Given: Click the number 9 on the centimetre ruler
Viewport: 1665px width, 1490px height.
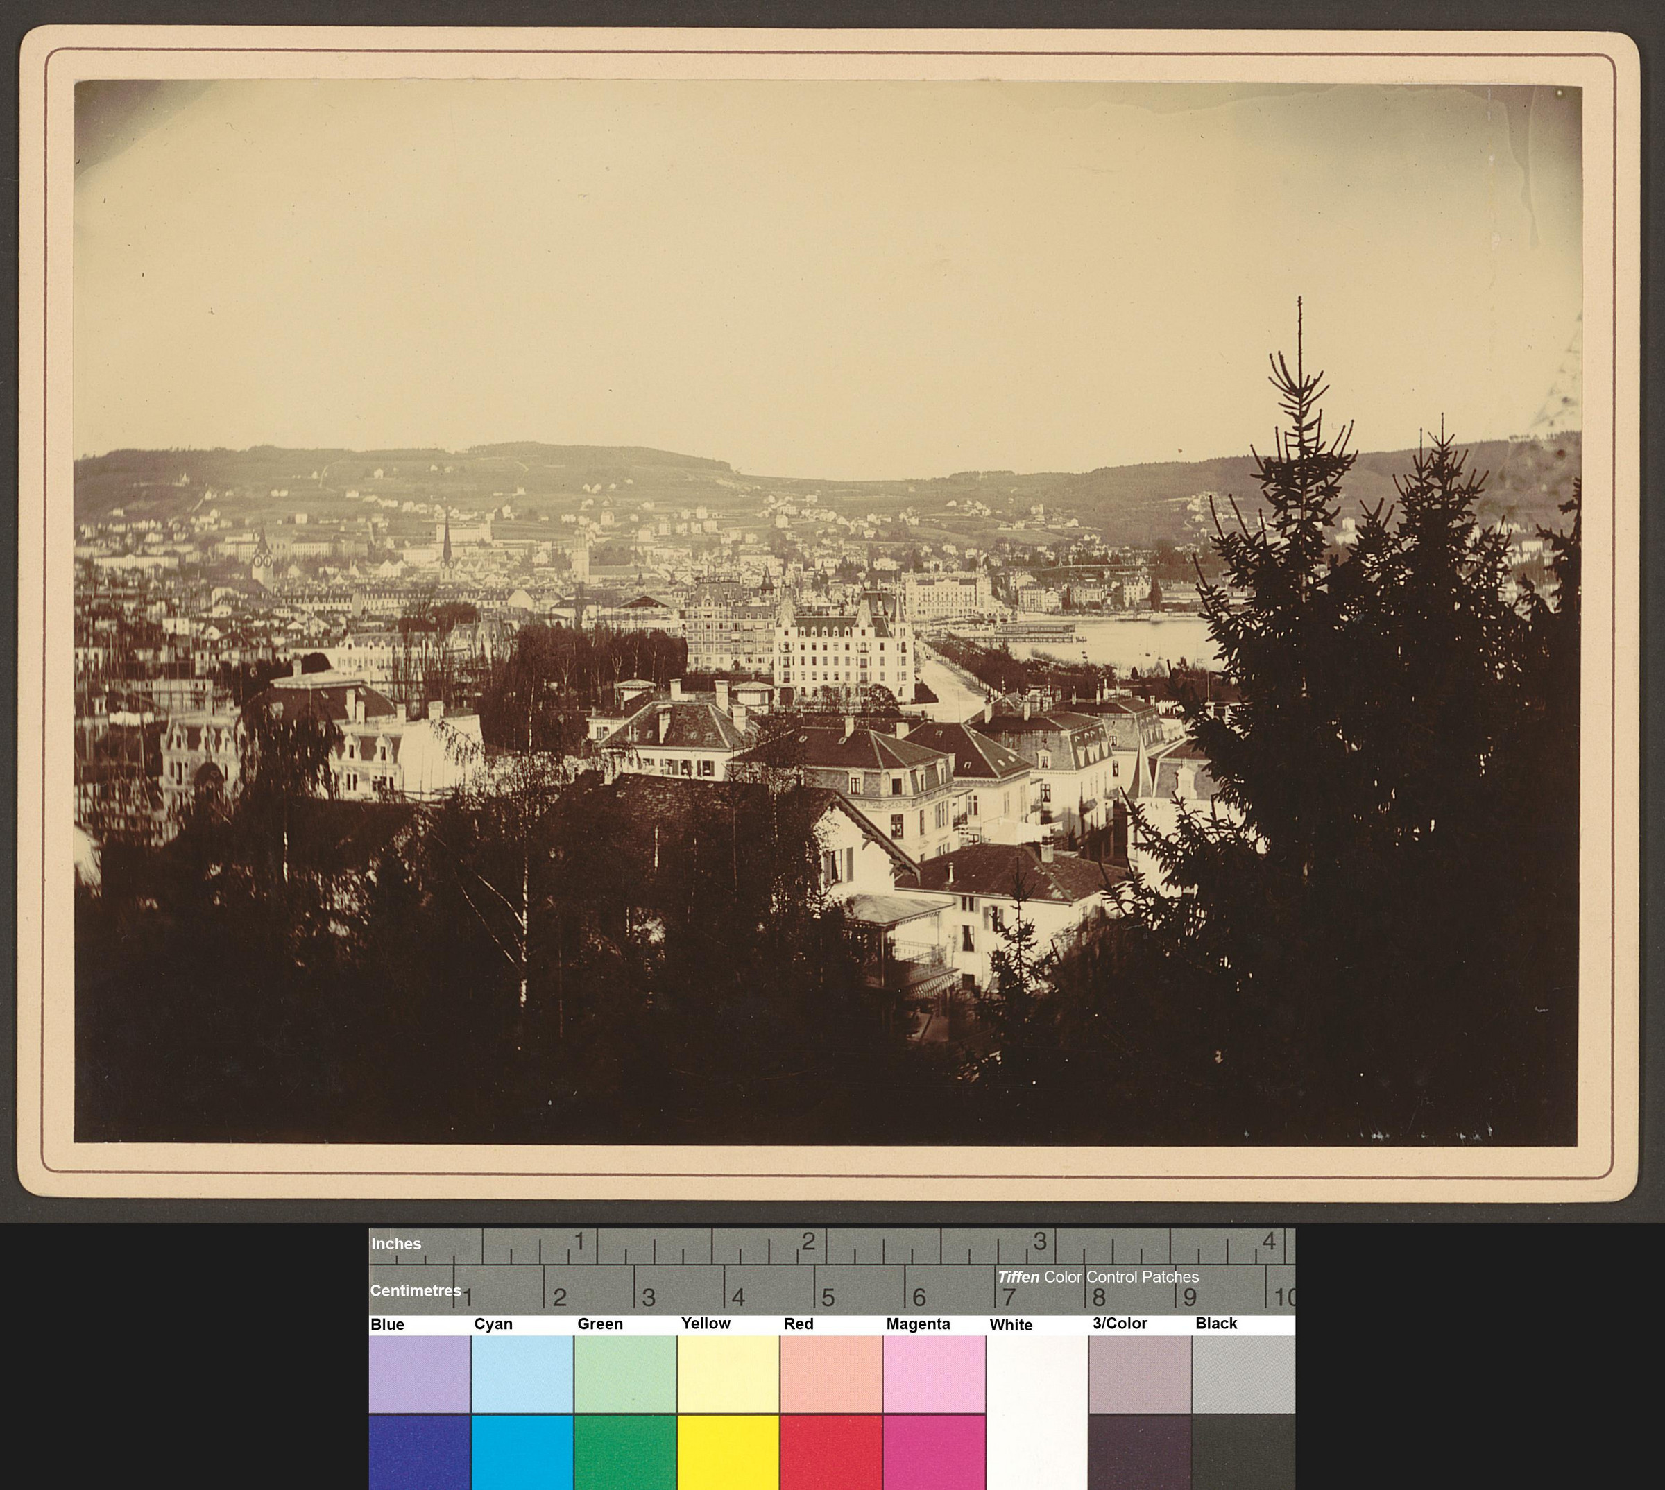Looking at the screenshot, I should [x=1189, y=1298].
